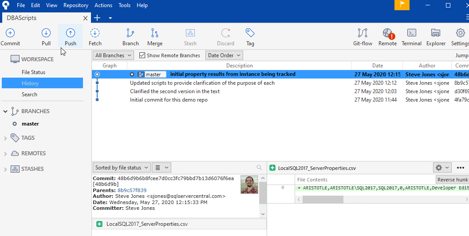This screenshot has width=469, height=236.
Task: Open the Sorted by file status dropdown
Action: pyautogui.click(x=121, y=168)
